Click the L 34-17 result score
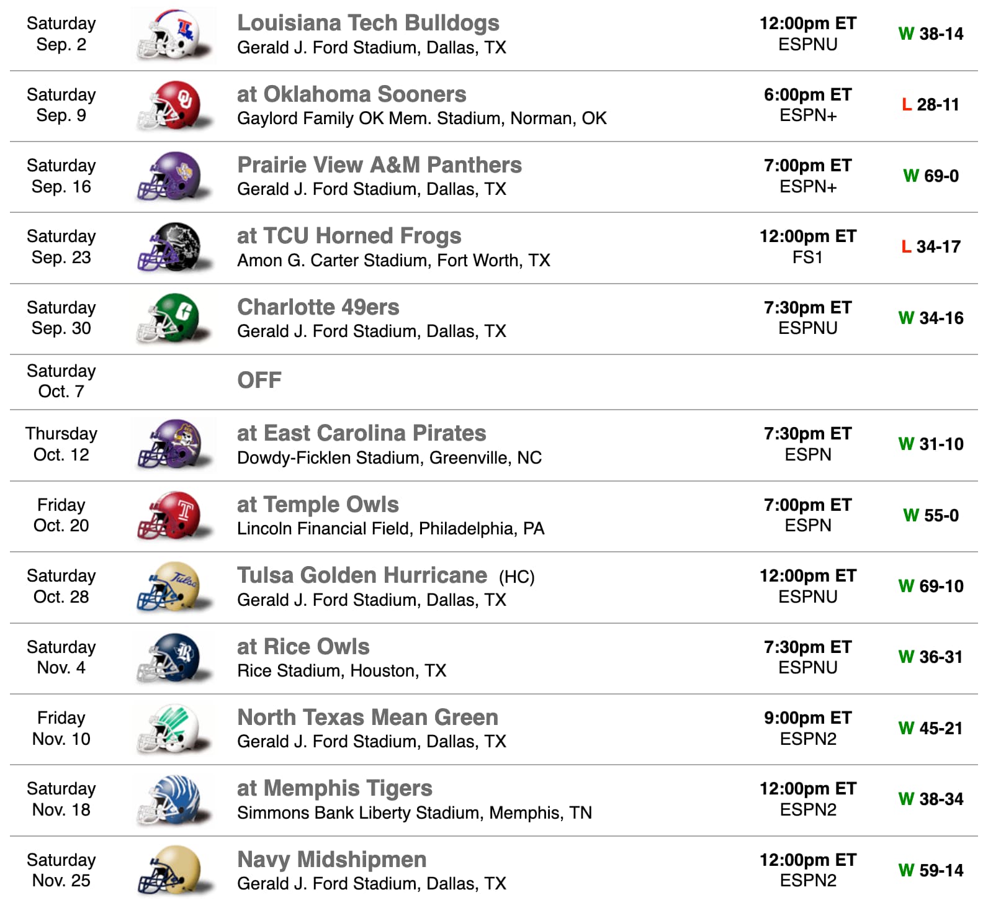The height and width of the screenshot is (900, 983). (x=930, y=247)
